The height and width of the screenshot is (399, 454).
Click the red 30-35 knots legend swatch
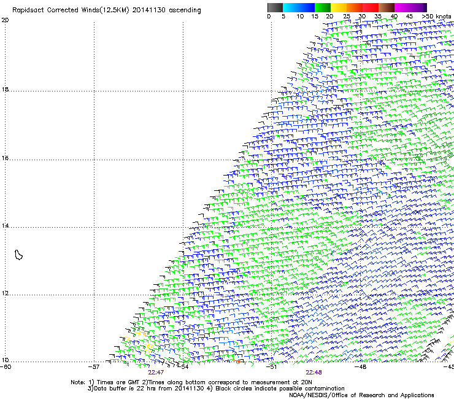[371, 7]
